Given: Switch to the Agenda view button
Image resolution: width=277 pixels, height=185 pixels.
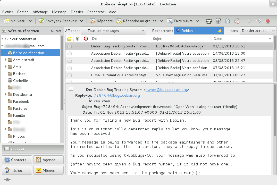Looking at the screenshot, I should pos(48,160).
